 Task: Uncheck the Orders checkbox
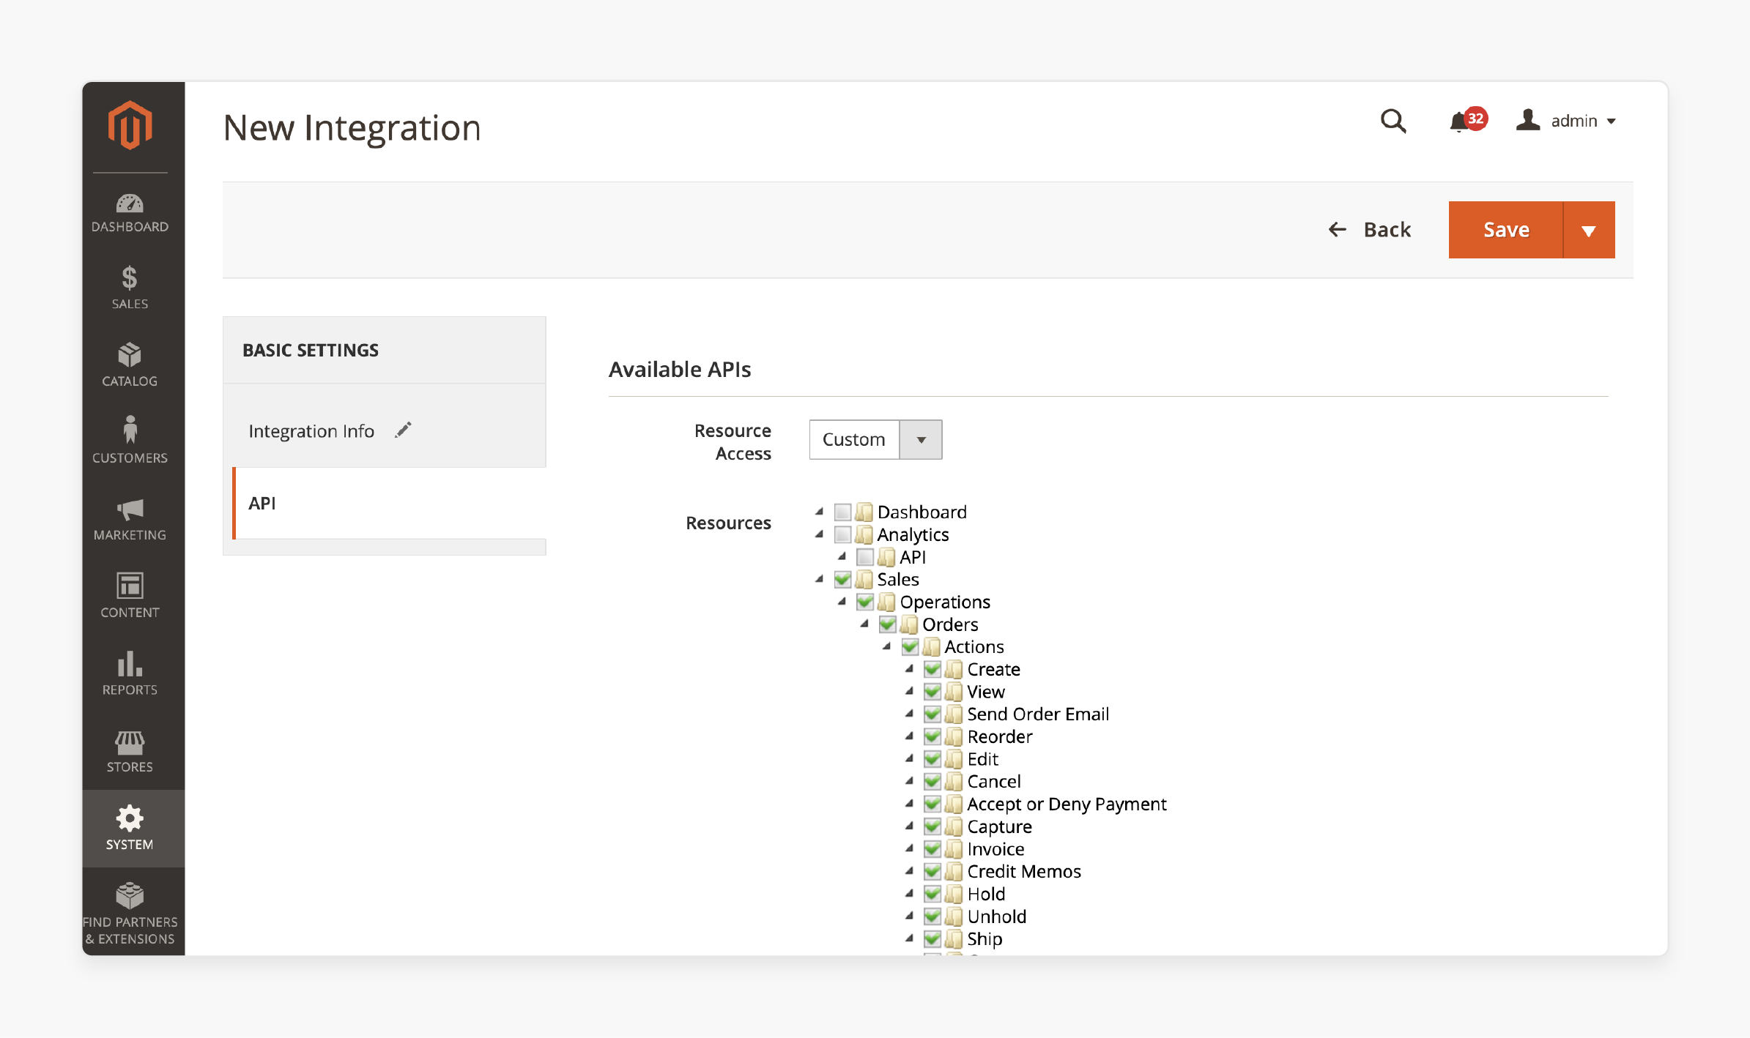[x=888, y=624]
